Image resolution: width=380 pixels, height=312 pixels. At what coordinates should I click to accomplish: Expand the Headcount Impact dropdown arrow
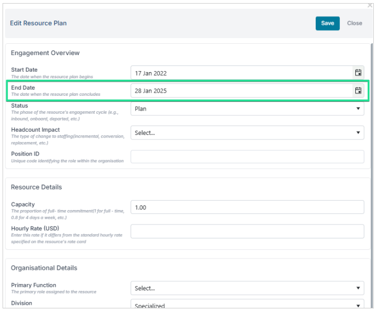358,132
